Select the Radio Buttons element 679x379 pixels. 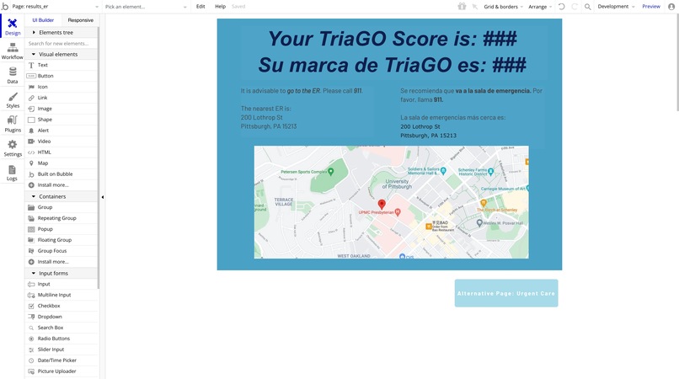coord(61,339)
